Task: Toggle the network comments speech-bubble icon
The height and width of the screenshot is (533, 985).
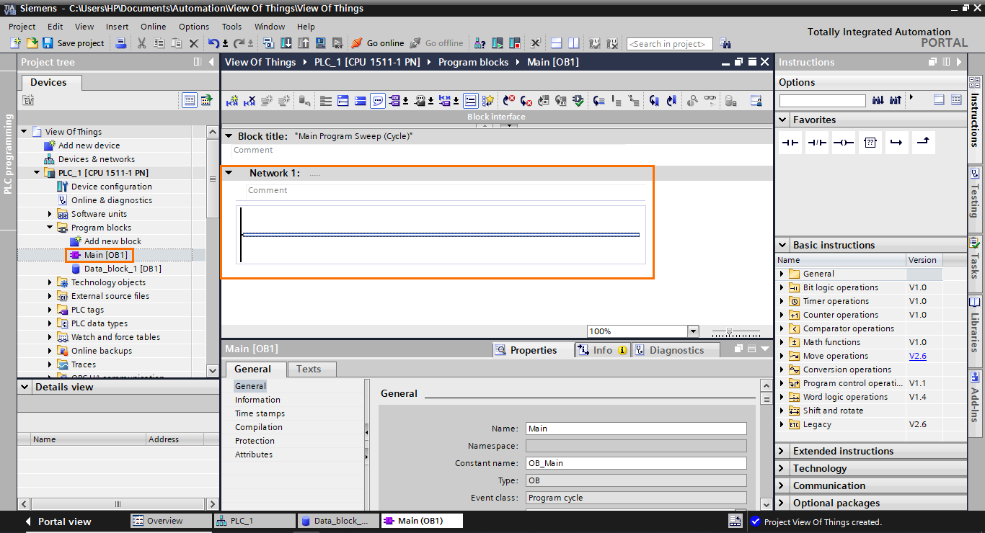Action: [378, 101]
